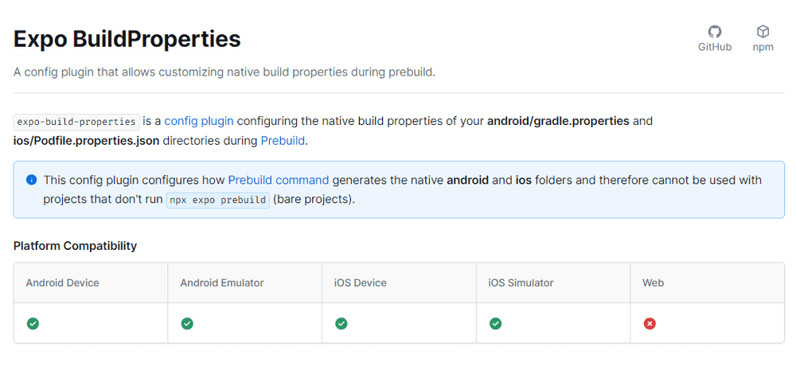Viewport: 796px width, 366px height.
Task: Click the android/gradle.properties bold text
Action: click(559, 121)
